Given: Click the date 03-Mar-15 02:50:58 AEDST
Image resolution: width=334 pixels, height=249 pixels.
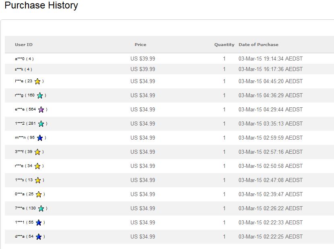Looking at the screenshot, I should [270, 166].
